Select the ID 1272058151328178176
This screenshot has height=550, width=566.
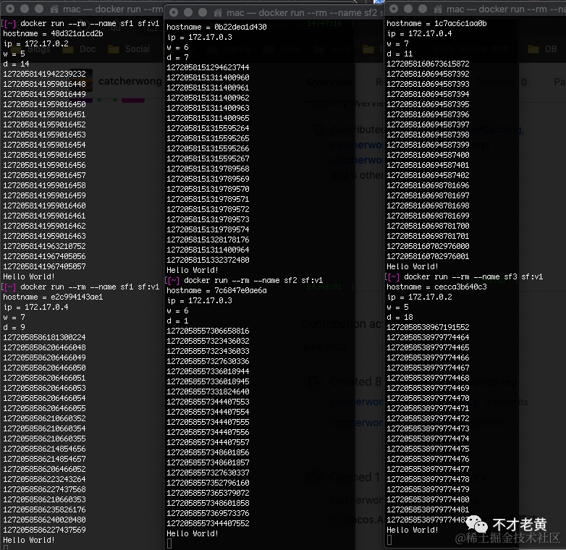coord(208,240)
